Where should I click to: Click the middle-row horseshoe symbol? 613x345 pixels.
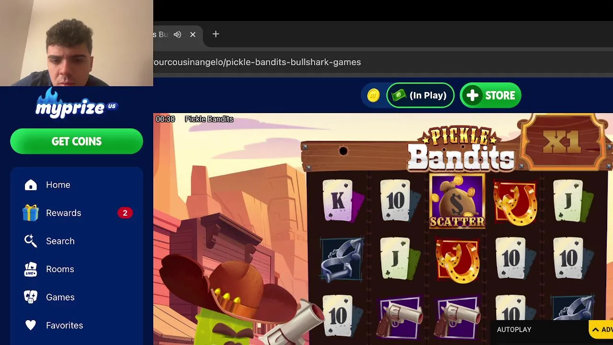(x=457, y=260)
